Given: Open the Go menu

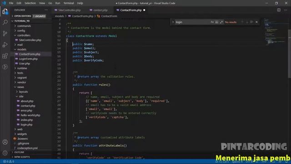Looking at the screenshot, I should [x=50, y=3].
